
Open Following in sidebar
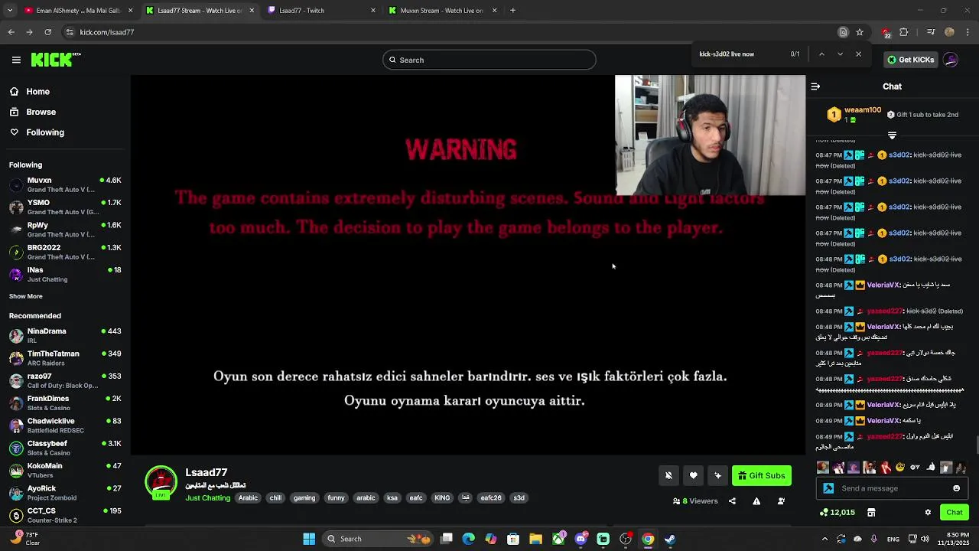[37, 132]
